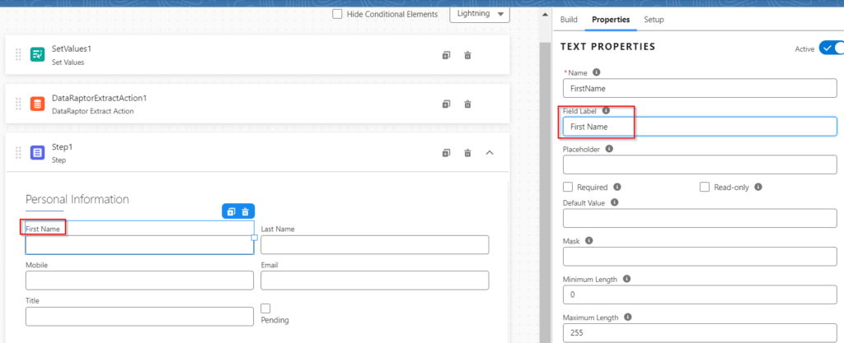Click the Step1 trash icon
The image size is (844, 343).
tap(467, 153)
